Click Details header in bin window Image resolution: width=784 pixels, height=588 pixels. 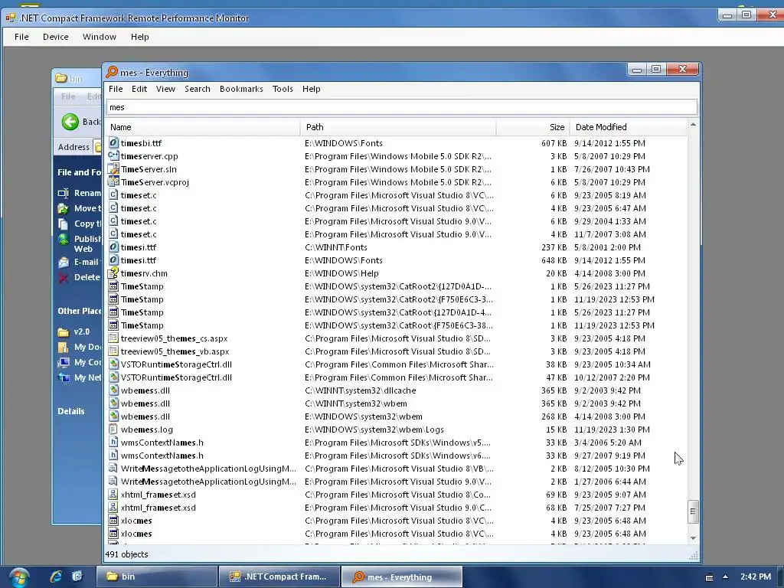point(71,411)
